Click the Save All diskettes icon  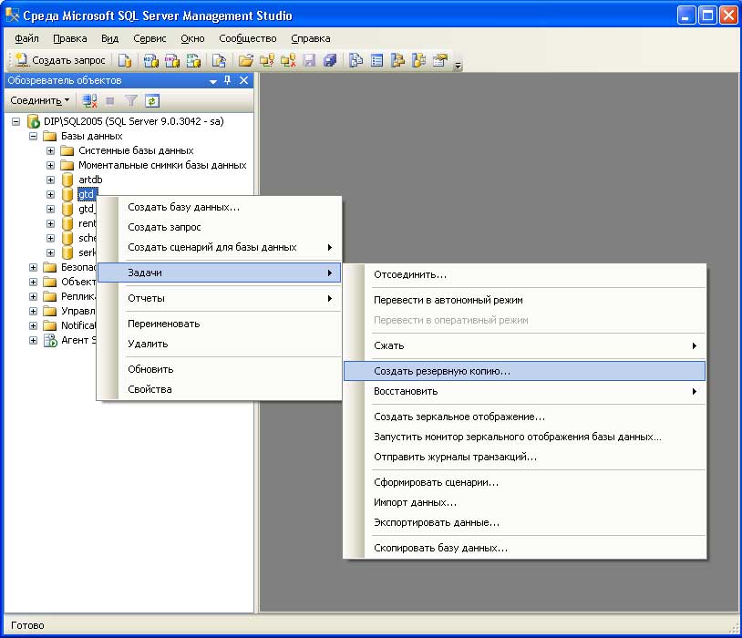(x=329, y=60)
